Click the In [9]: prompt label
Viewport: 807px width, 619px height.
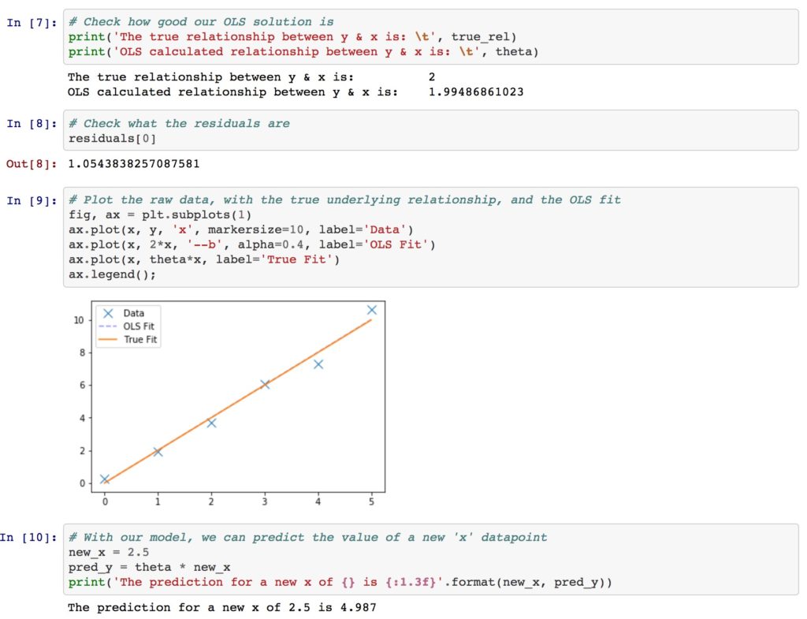click(x=32, y=200)
